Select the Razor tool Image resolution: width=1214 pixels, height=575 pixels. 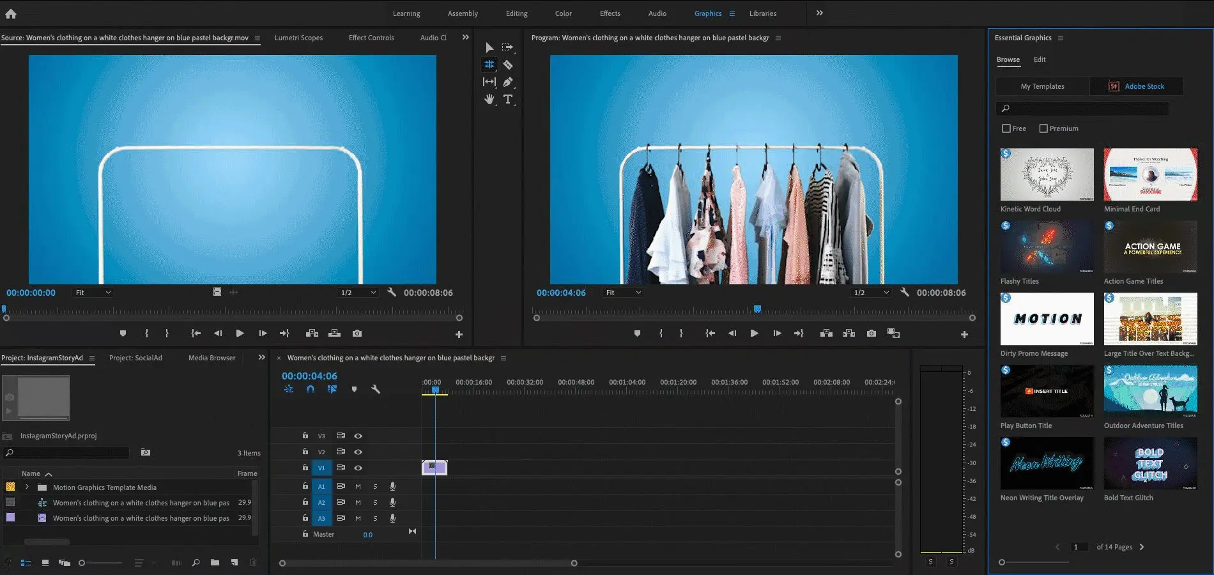point(508,65)
